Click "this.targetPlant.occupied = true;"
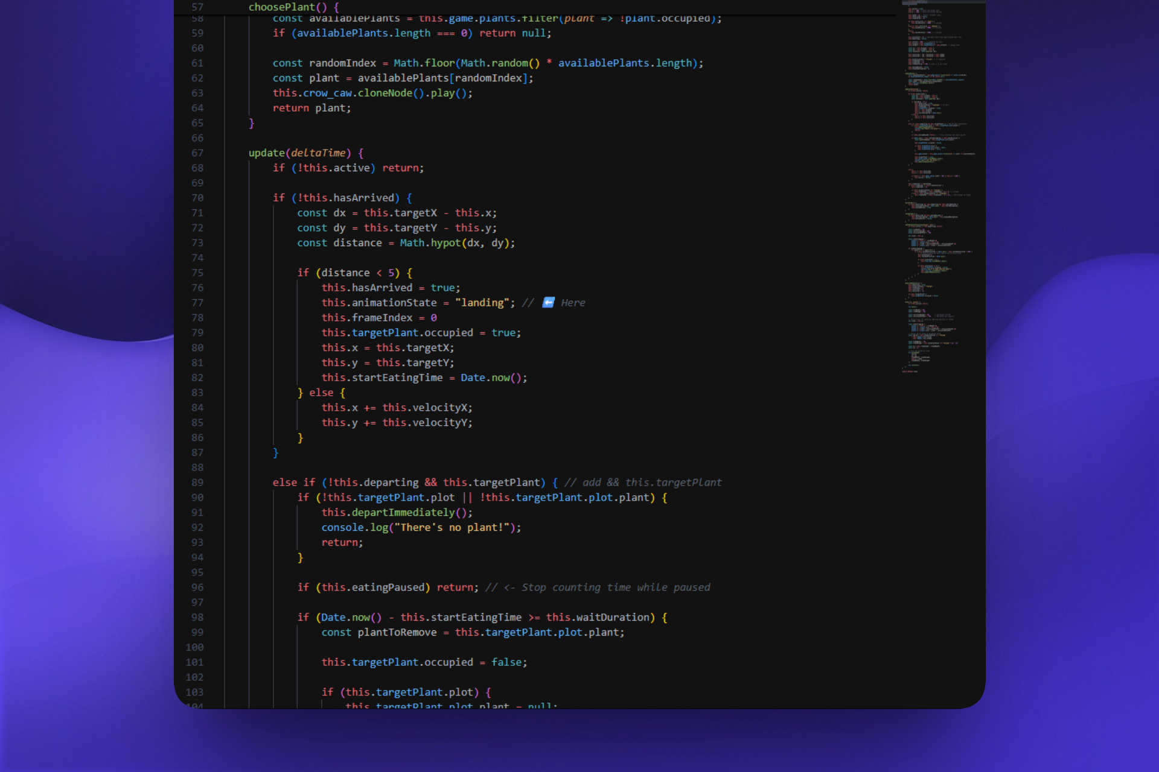The height and width of the screenshot is (772, 1159). pyautogui.click(x=421, y=332)
